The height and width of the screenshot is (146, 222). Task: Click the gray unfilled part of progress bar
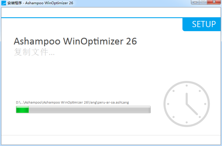pyautogui.click(x=90, y=110)
